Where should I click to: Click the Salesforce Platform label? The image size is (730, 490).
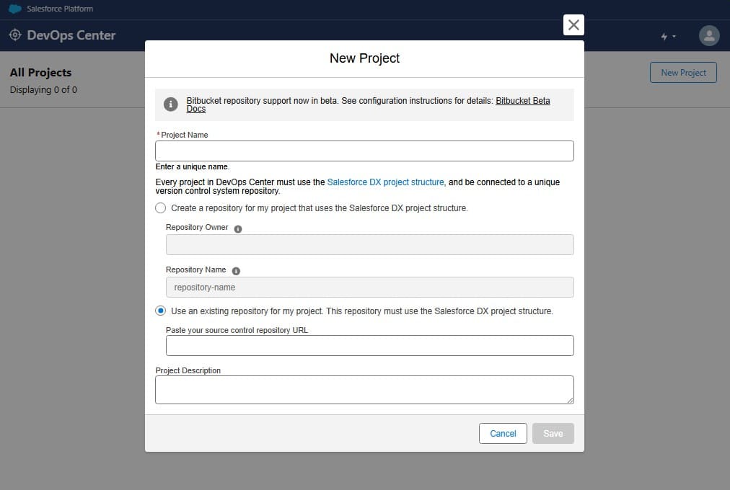60,9
